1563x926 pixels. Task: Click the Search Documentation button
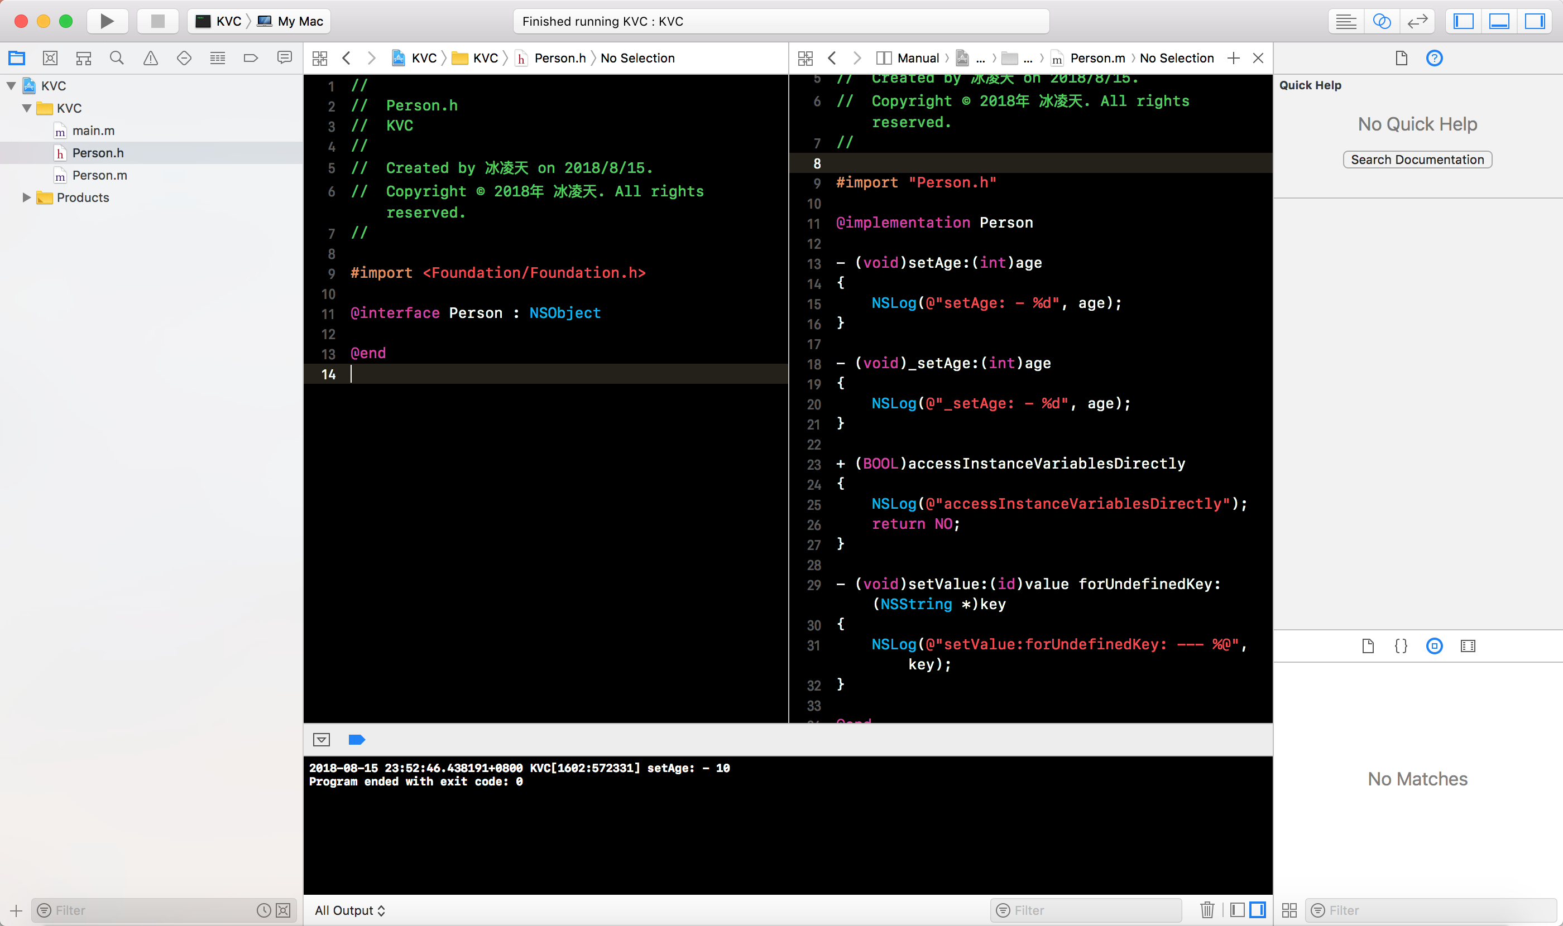[1417, 160]
